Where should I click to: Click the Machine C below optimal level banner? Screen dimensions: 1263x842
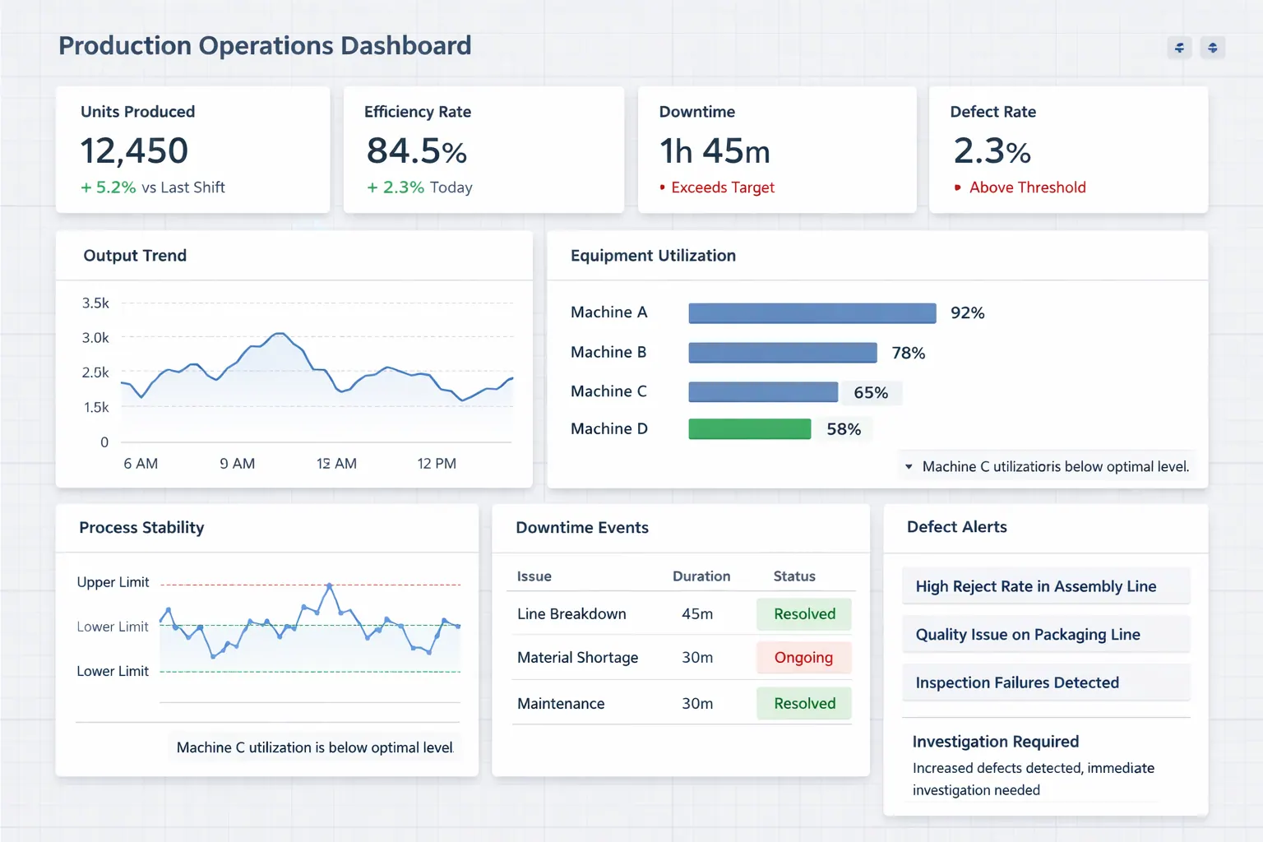click(315, 747)
